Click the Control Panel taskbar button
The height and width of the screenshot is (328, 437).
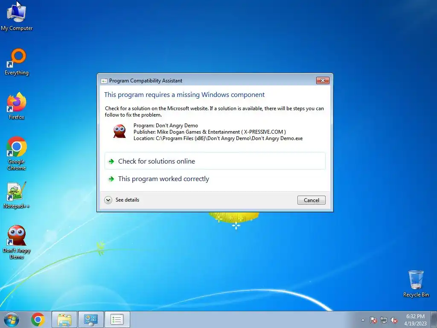pos(91,319)
